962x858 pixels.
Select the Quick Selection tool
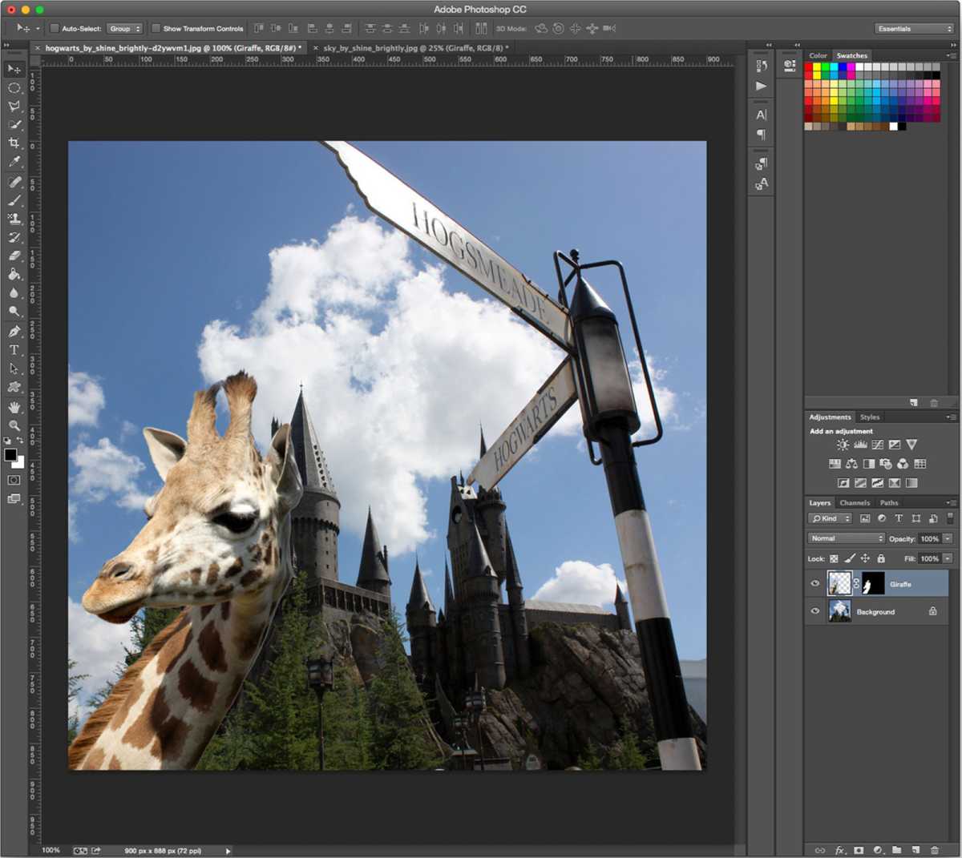coord(14,124)
